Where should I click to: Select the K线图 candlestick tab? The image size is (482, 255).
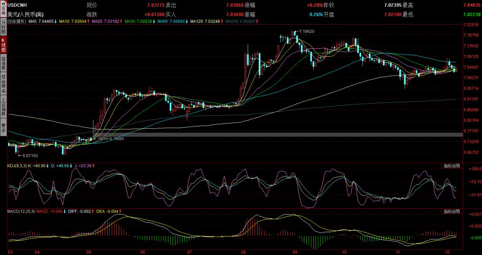3,46
